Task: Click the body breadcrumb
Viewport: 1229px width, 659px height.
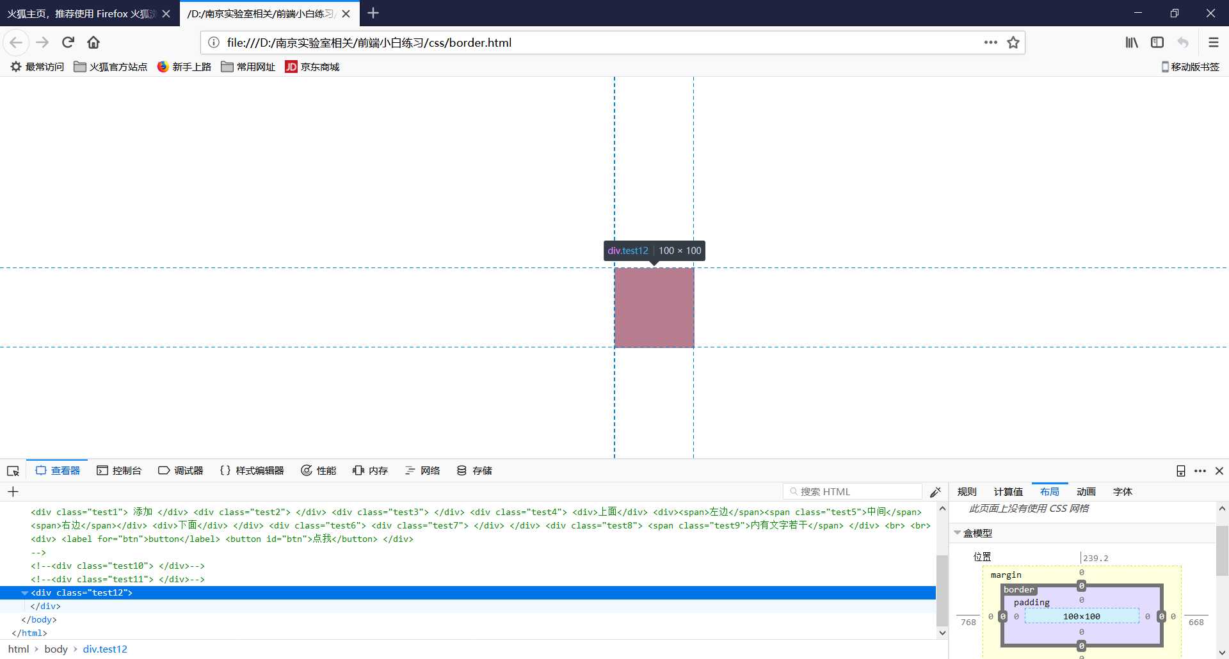Action: [x=56, y=649]
